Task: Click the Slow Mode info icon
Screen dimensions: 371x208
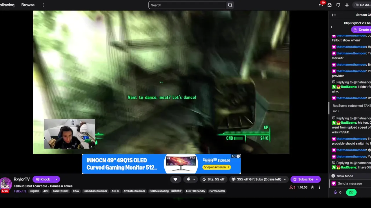Action: tap(333, 176)
